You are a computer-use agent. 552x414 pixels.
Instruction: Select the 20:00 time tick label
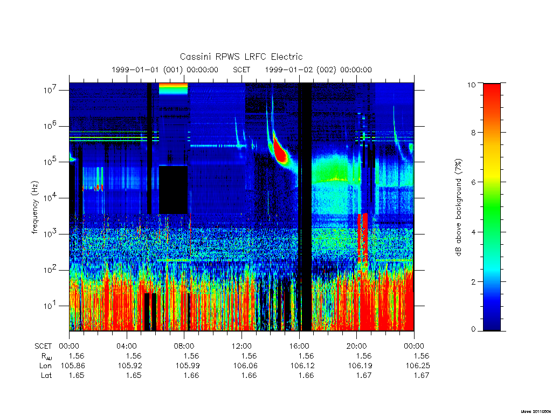pyautogui.click(x=357, y=346)
